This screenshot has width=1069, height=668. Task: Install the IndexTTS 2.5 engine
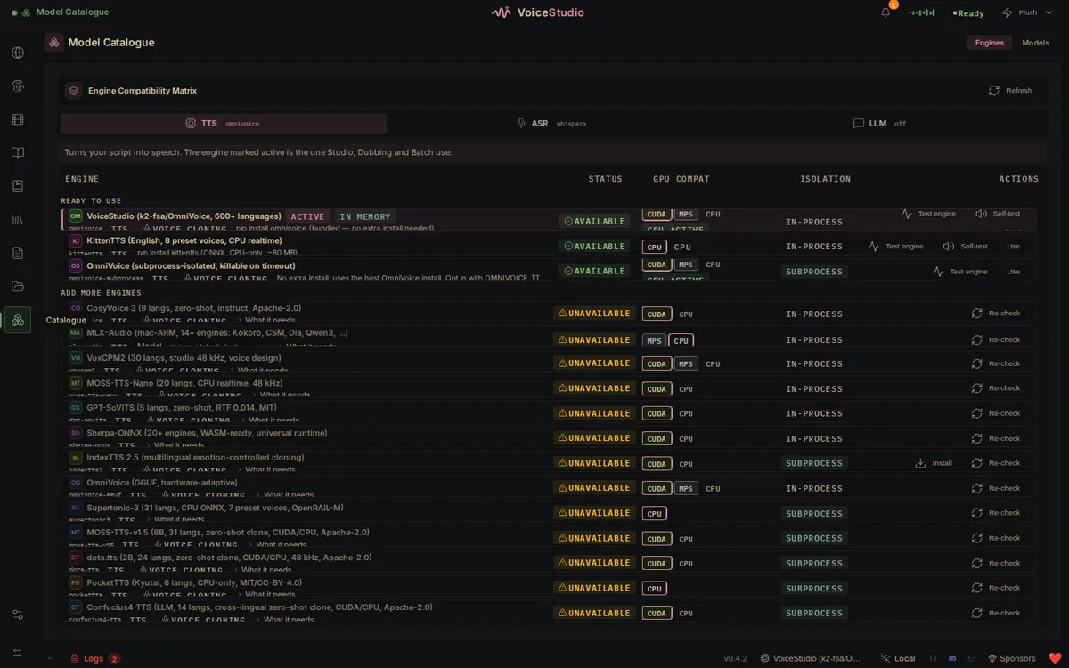tap(934, 463)
